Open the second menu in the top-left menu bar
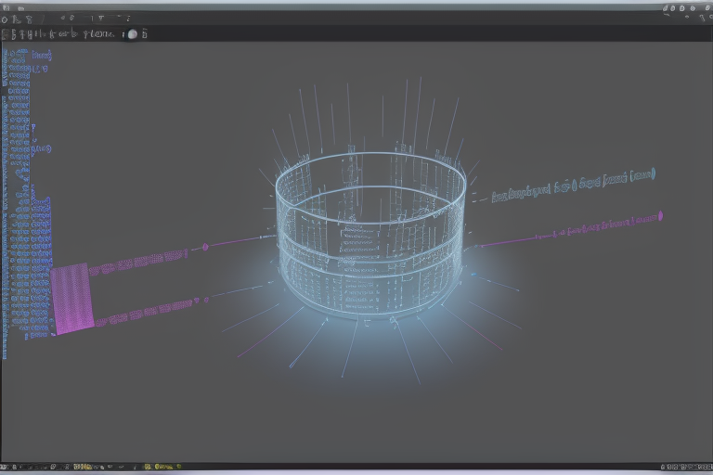This screenshot has height=475, width=713. coord(20,7)
